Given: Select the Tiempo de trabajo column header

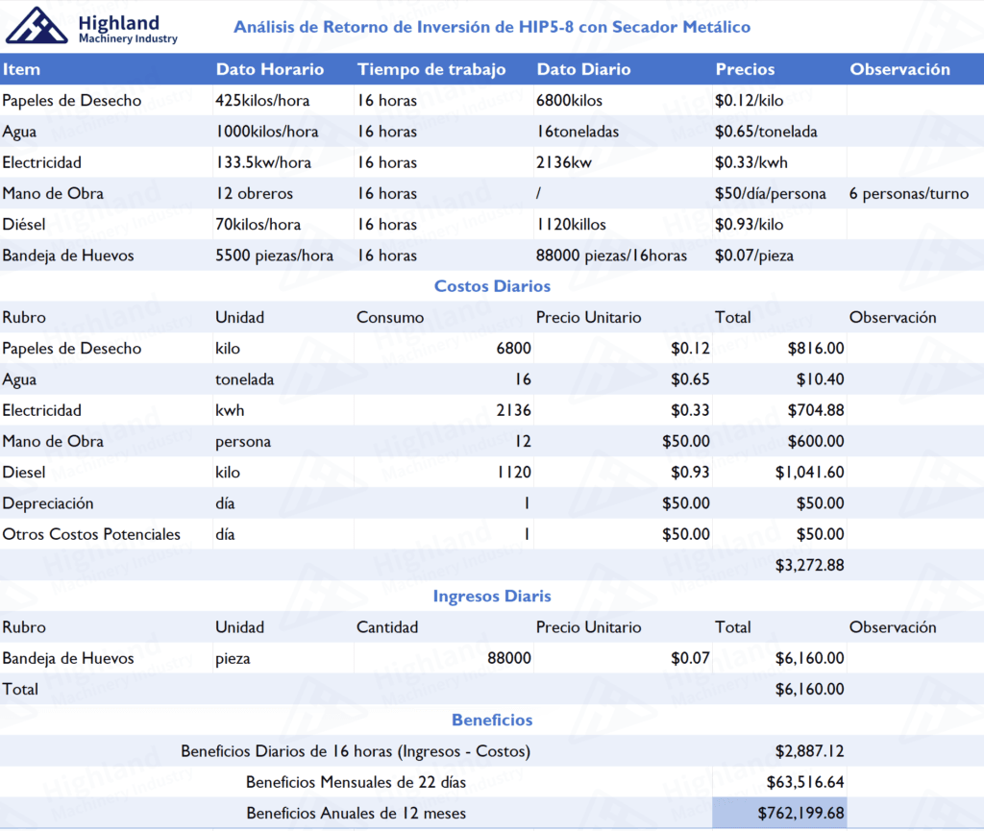Looking at the screenshot, I should pos(431,69).
